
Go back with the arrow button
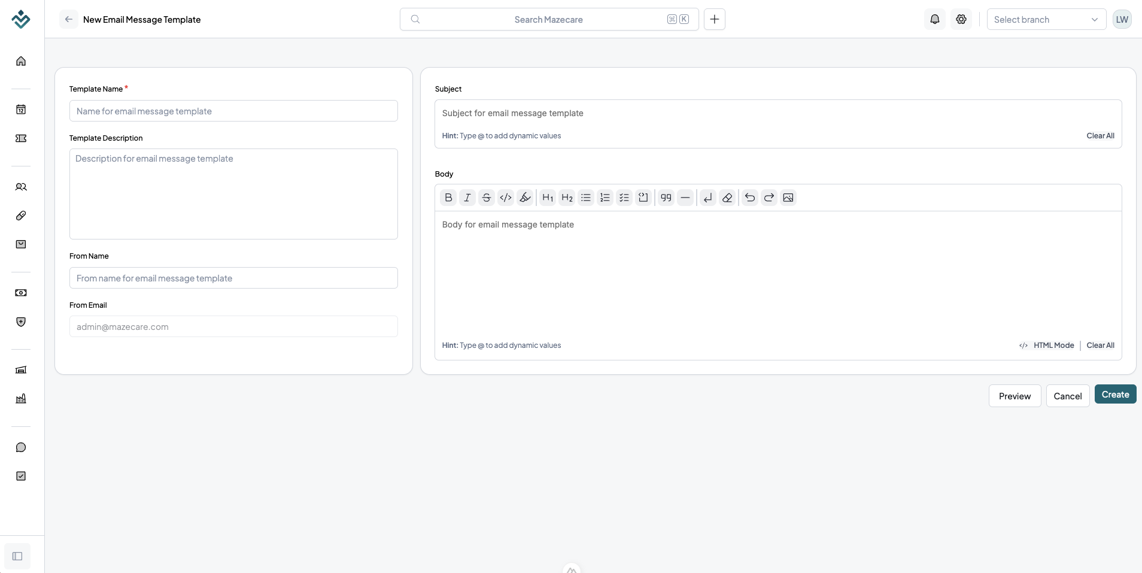click(x=69, y=19)
